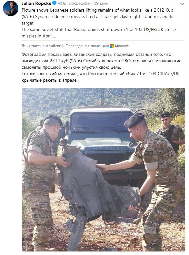Click the Microsoft four-color logo icon
This screenshot has height=255, width=189.
[112, 46]
